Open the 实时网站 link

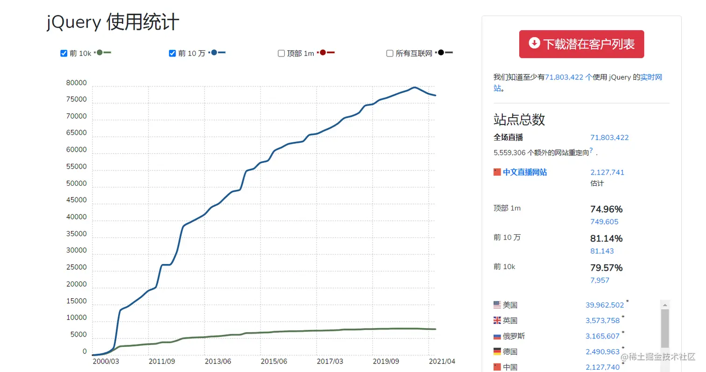point(651,77)
